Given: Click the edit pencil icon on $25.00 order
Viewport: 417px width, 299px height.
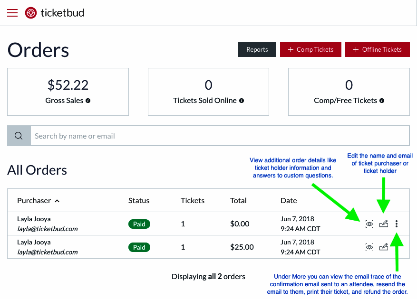Looking at the screenshot, I should point(384,247).
